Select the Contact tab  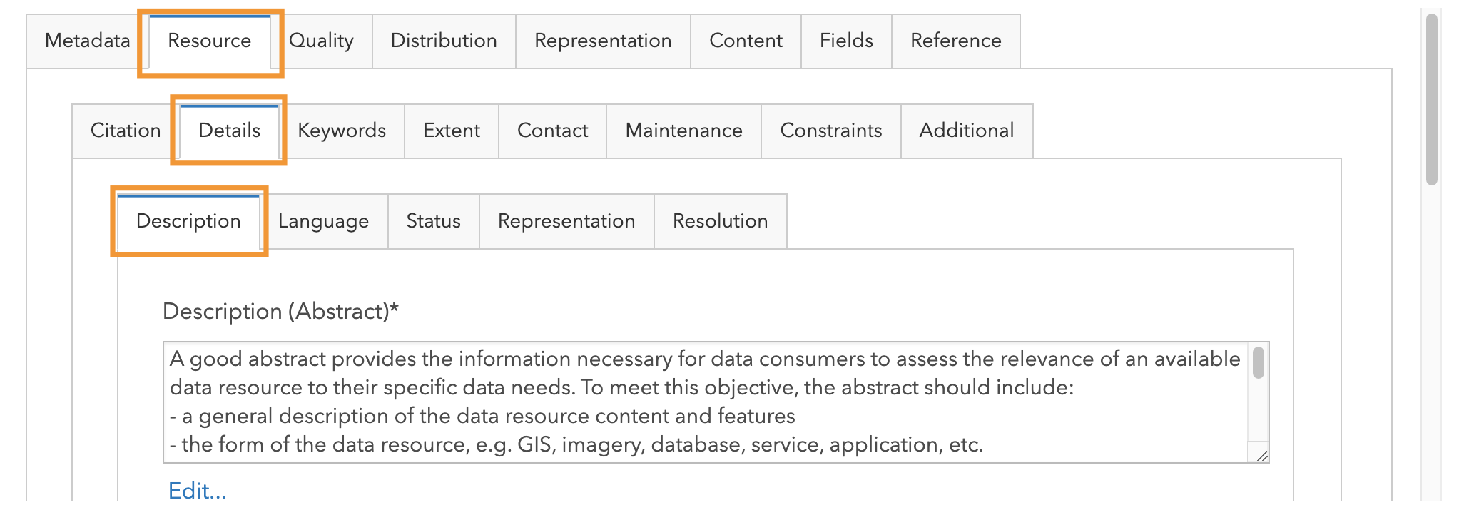[552, 131]
